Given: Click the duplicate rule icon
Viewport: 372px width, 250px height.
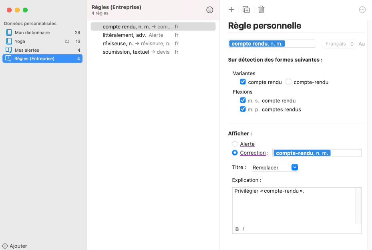Looking at the screenshot, I should (x=246, y=10).
